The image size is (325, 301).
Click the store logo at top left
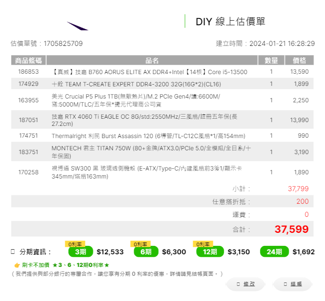pos(78,26)
